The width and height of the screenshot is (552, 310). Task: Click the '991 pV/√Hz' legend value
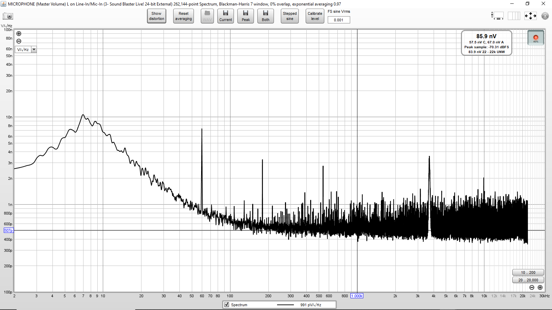[x=311, y=305]
